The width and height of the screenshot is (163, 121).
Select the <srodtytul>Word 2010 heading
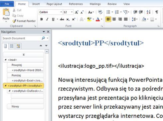26,70
